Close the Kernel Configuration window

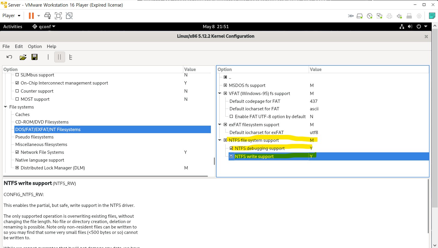[426, 36]
